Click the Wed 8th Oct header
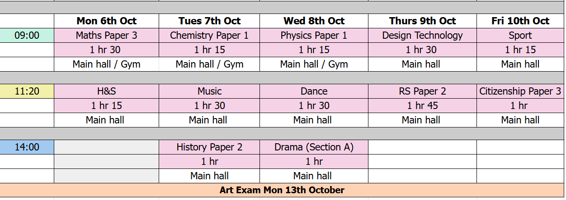Image resolution: width=566 pixels, height=200 pixels. [x=314, y=21]
